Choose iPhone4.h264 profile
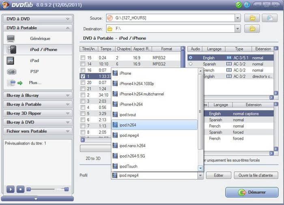 [155, 104]
